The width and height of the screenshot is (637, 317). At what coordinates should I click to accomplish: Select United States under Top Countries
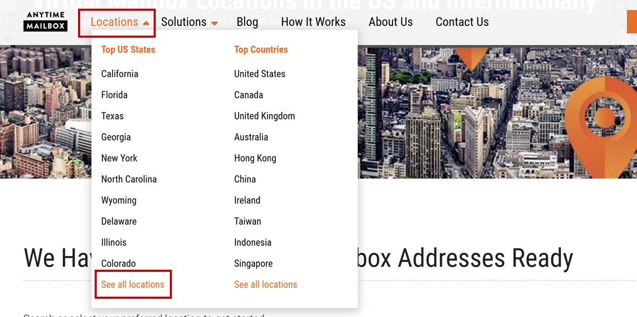click(260, 74)
